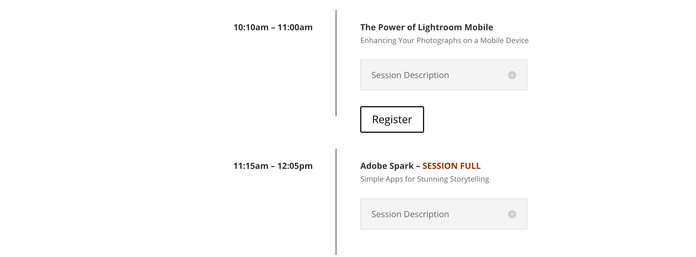Screen dimensions: 696x257
Task: Click the red SESSION FULL label
Action: [451, 166]
